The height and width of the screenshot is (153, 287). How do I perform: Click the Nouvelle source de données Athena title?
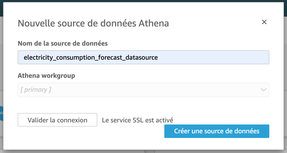coord(93,24)
